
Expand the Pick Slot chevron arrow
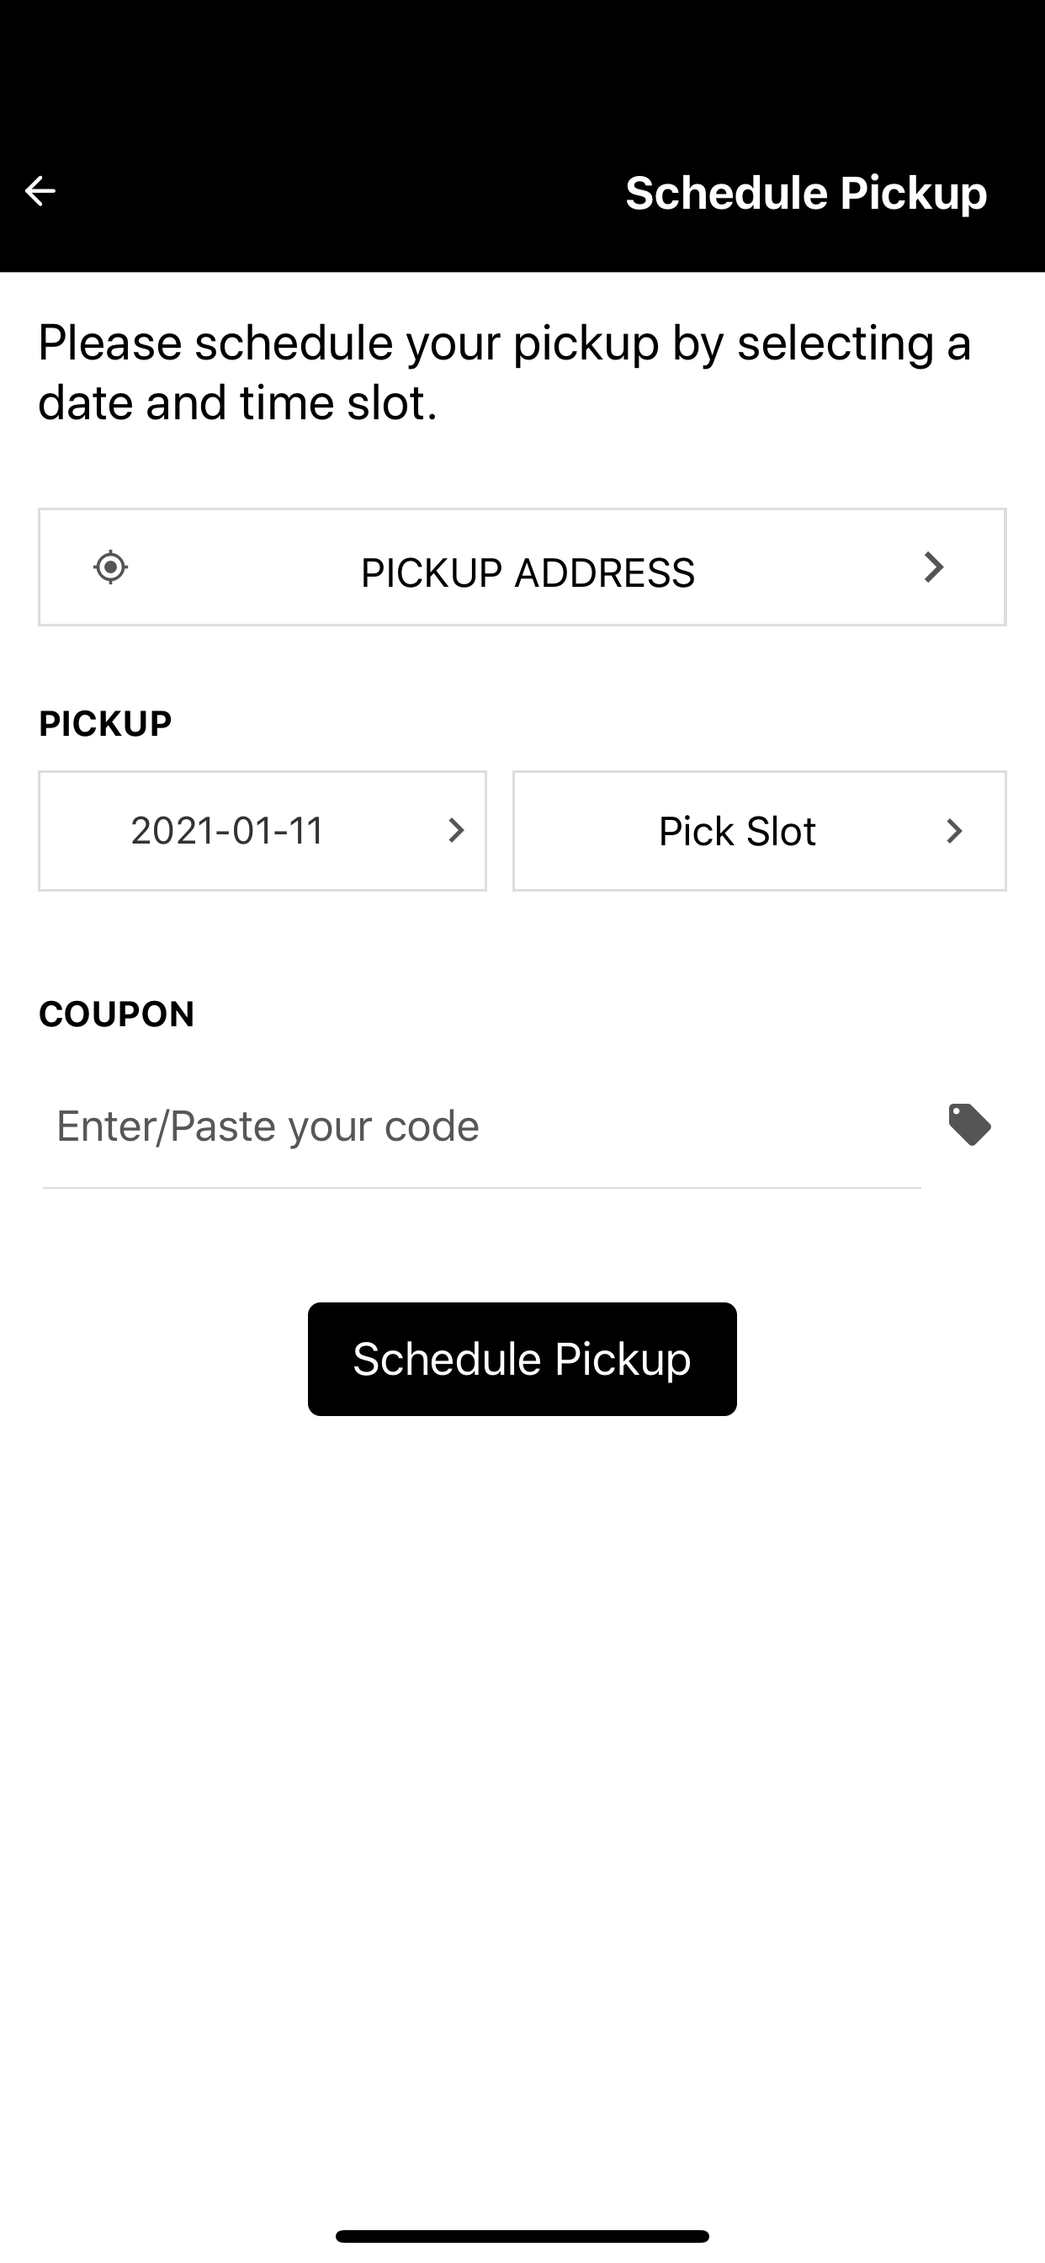pos(954,831)
